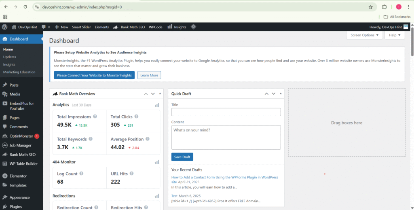Open Insights in the admin bar

(x=177, y=27)
